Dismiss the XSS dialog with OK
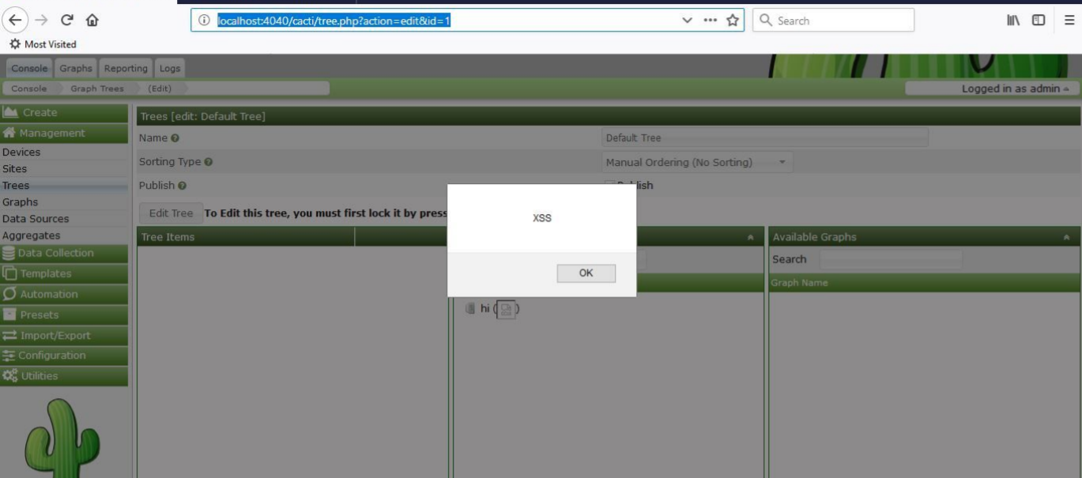This screenshot has height=478, width=1082. click(x=586, y=273)
